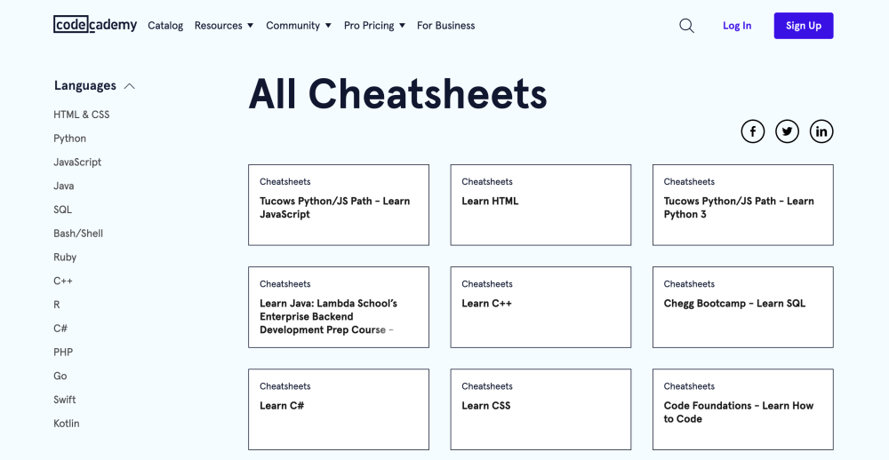Select Go in Languages list

(x=60, y=377)
